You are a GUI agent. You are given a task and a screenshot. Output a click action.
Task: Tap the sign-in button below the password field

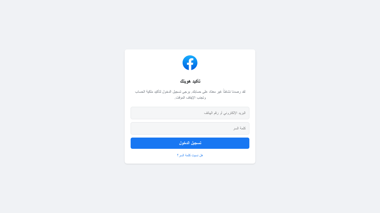(x=190, y=143)
